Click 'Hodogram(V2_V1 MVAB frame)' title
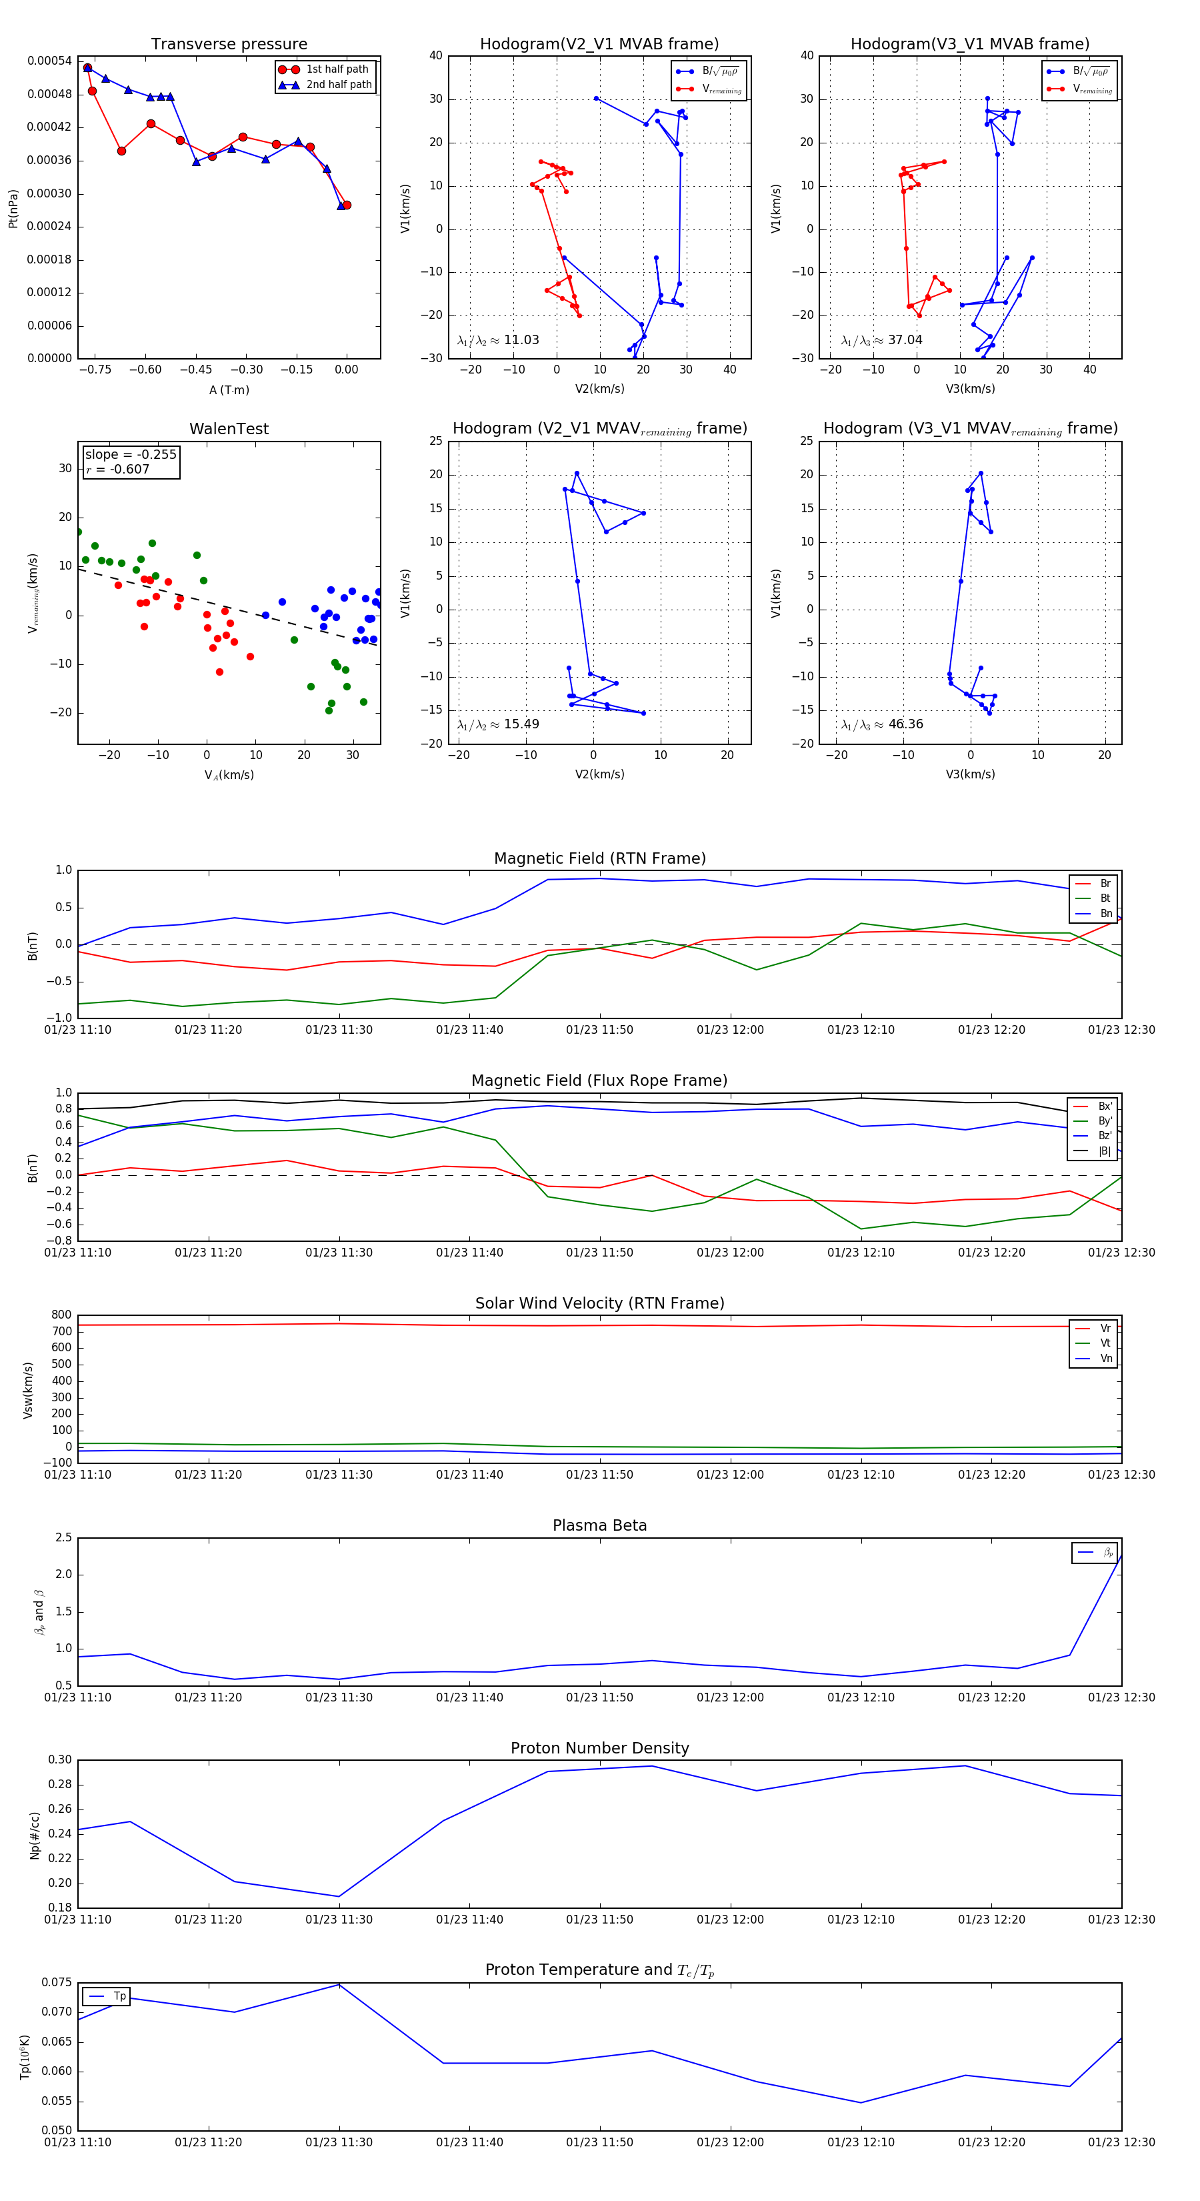This screenshot has height=2201, width=1200. tap(599, 45)
